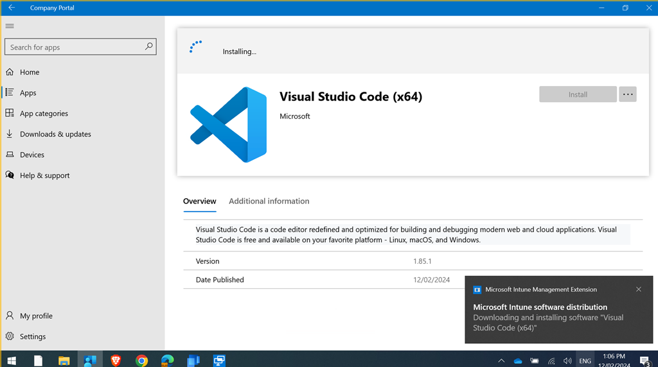
Task: Open the three-dots more options button
Action: tap(628, 94)
